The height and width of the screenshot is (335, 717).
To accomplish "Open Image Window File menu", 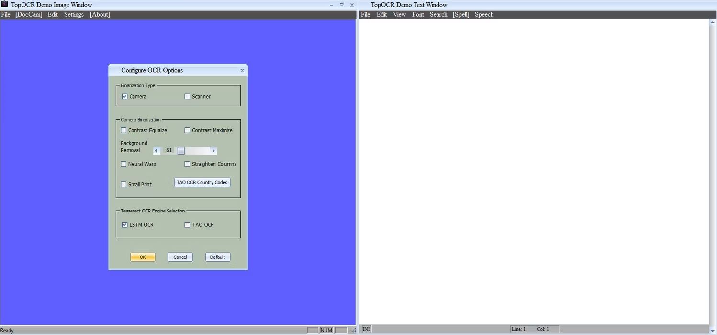I will pos(6,14).
